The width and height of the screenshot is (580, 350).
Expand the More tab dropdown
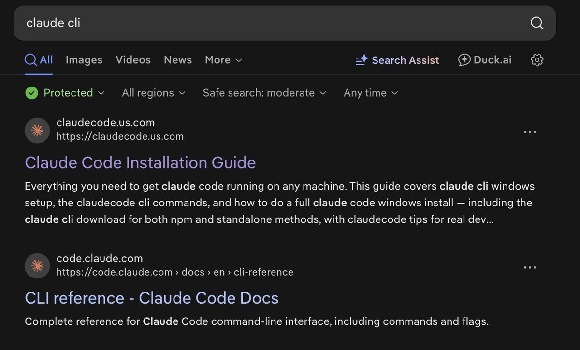click(x=223, y=60)
